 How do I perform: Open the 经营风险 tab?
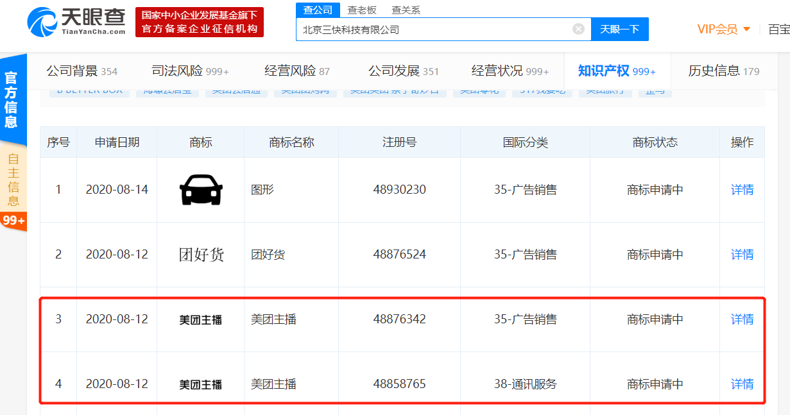click(297, 71)
